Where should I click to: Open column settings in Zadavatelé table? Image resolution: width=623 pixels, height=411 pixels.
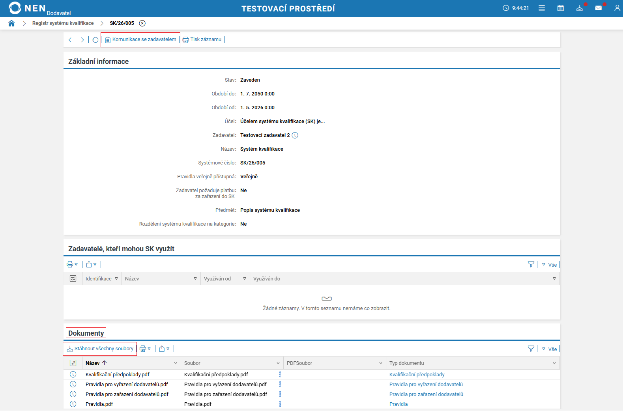coord(73,278)
